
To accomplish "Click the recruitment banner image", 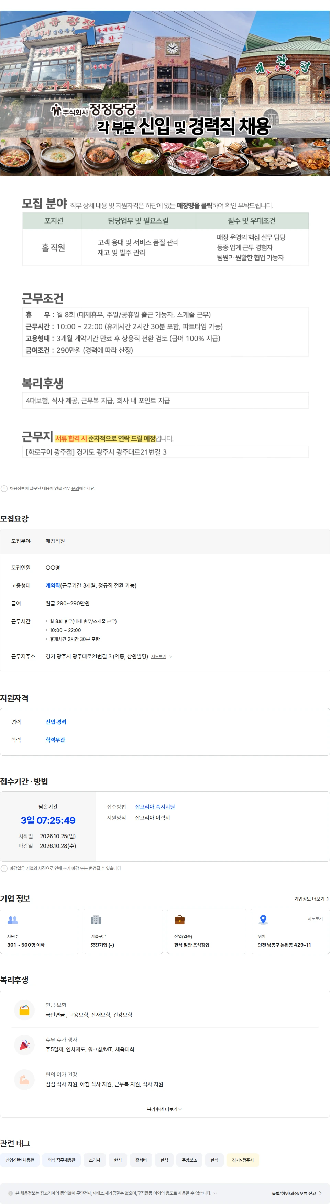I will pyautogui.click(x=165, y=93).
